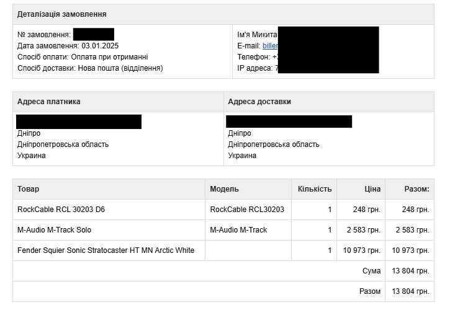Click the 'RockCable RCL30203' model cell
The image size is (450, 310).
[247, 210]
